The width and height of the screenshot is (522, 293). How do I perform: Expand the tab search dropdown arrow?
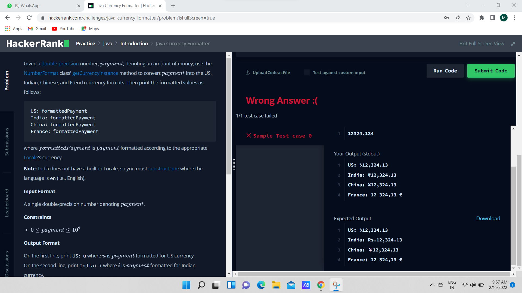tap(467, 5)
